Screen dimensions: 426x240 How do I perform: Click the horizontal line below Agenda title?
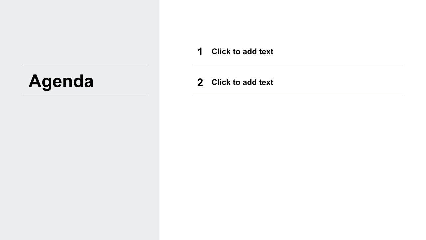(85, 96)
